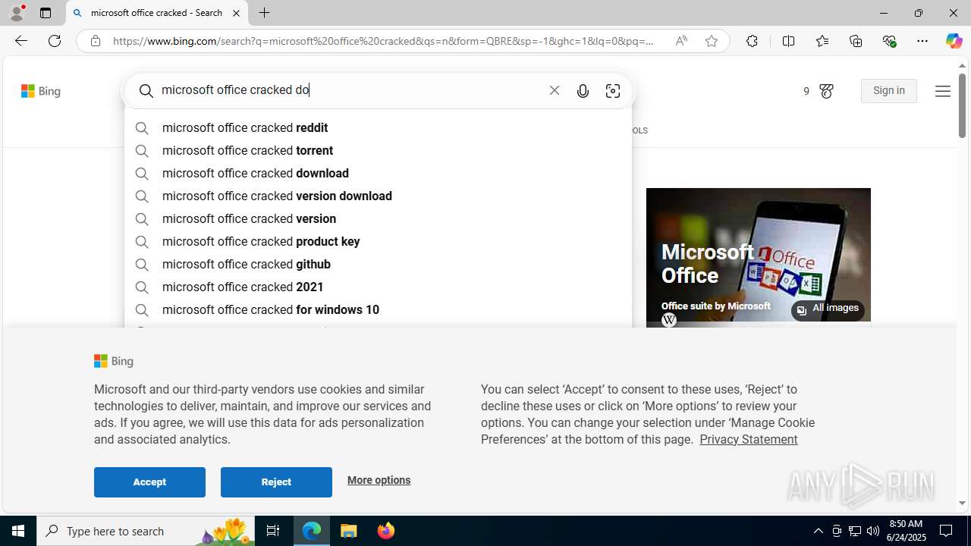This screenshot has height=546, width=971.
Task: View All images of Microsoft Office
Action: [x=828, y=309]
